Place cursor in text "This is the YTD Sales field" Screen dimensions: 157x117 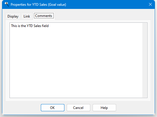(30, 26)
